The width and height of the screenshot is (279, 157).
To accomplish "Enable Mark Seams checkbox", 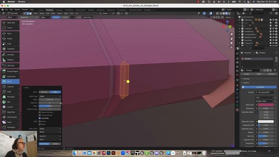I will 40,121.
